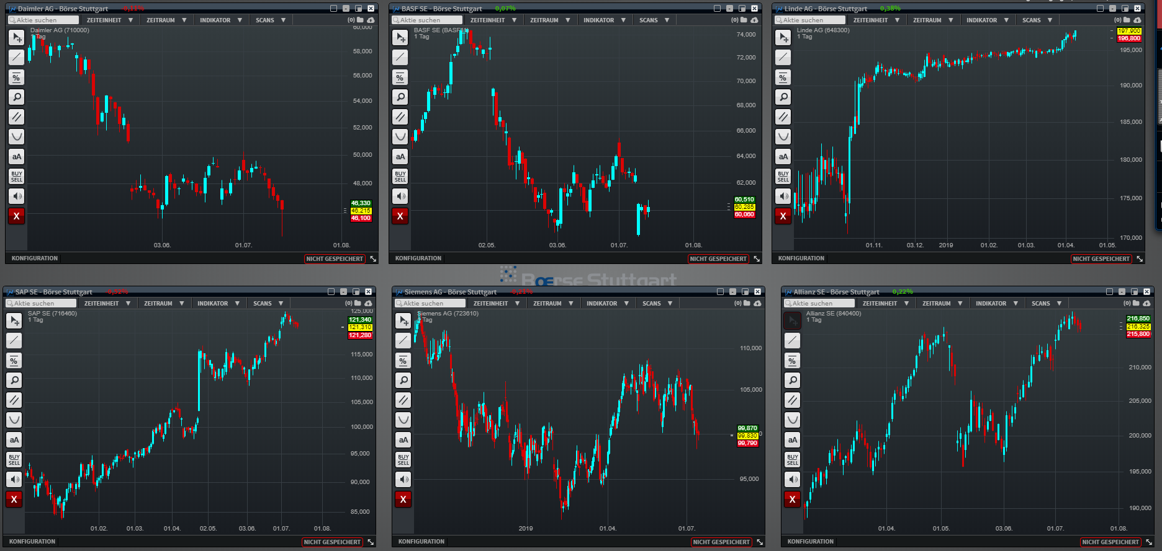1162x551 pixels.
Task: Click the Daimler AG (710000) chart title label
Action: pyautogui.click(x=60, y=30)
